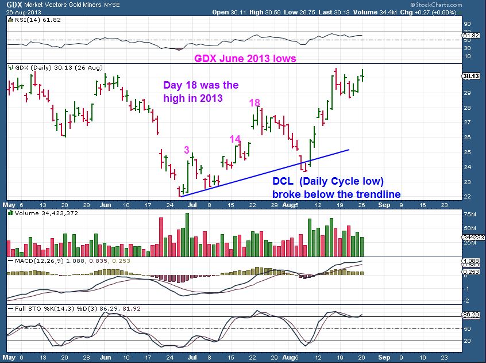Click the 28 price level on the right axis
The width and height of the screenshot is (486, 363).
467,108
